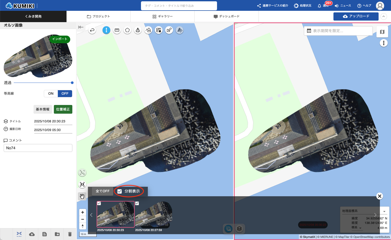Select the cone volume measurement tool
391x240 pixels.
click(x=138, y=30)
